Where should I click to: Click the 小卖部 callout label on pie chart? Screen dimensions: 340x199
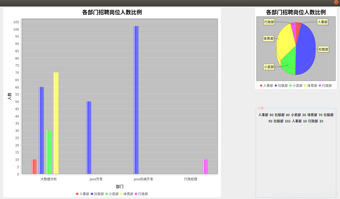coord(269,67)
